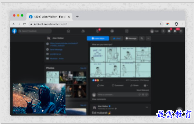The image size is (194, 124).
Task: Go back with Chrome's back arrow
Action: click(x=14, y=24)
